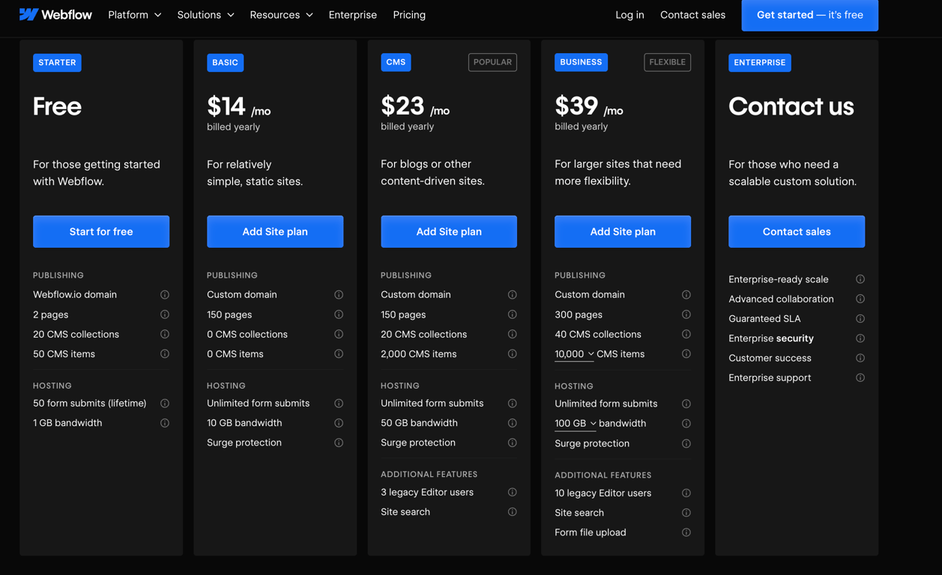Click Log in

[x=629, y=15]
